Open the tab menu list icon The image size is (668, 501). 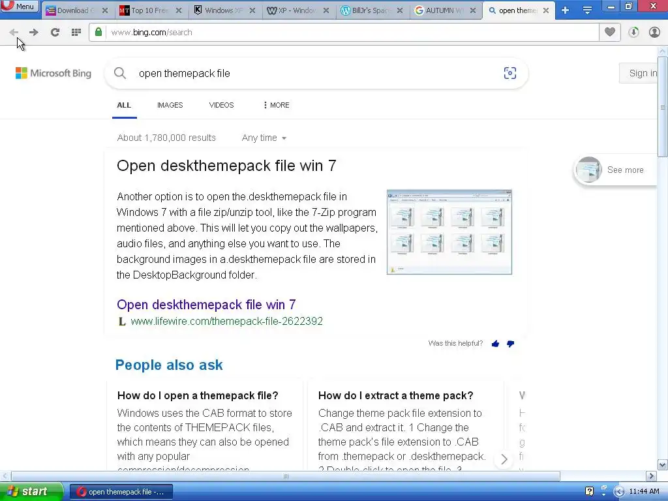point(588,10)
